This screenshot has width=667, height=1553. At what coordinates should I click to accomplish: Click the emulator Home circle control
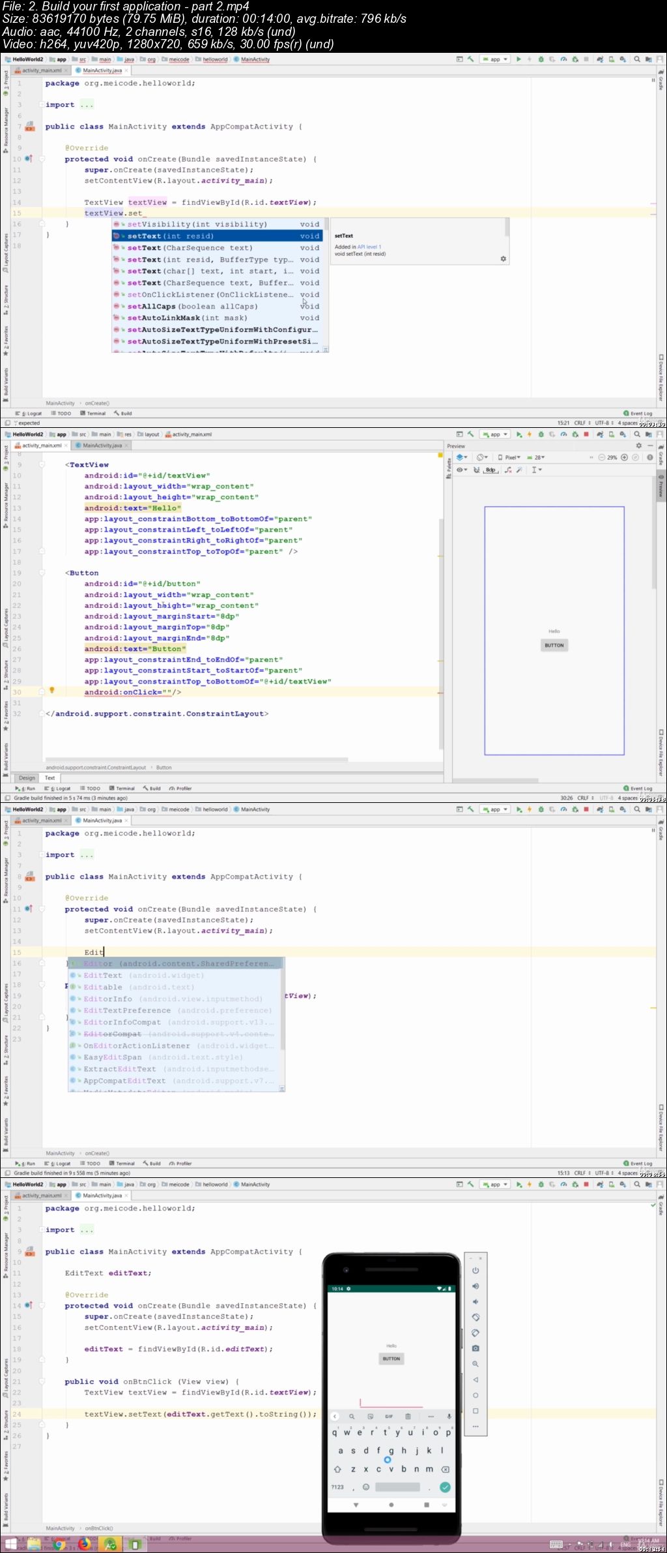point(475,1395)
